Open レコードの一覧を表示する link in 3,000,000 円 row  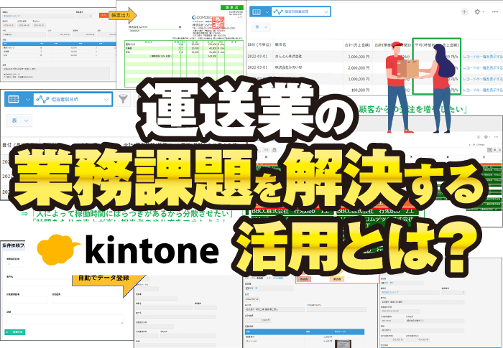click(482, 57)
